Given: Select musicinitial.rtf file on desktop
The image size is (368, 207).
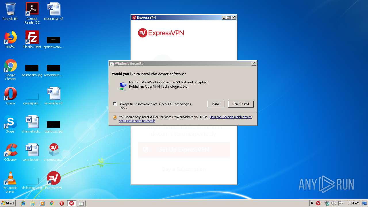Looking at the screenshot, I should tap(53, 11).
